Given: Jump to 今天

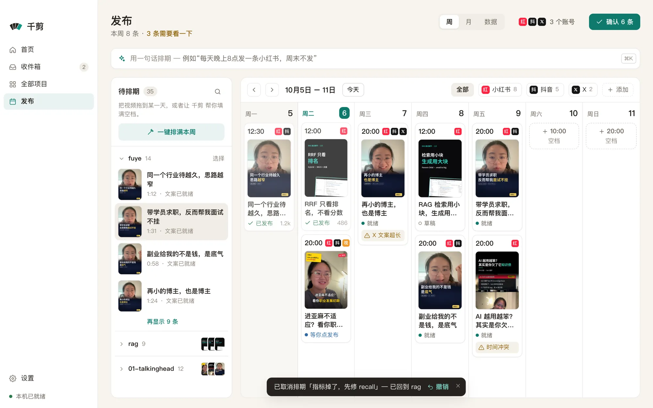Looking at the screenshot, I should [x=353, y=90].
